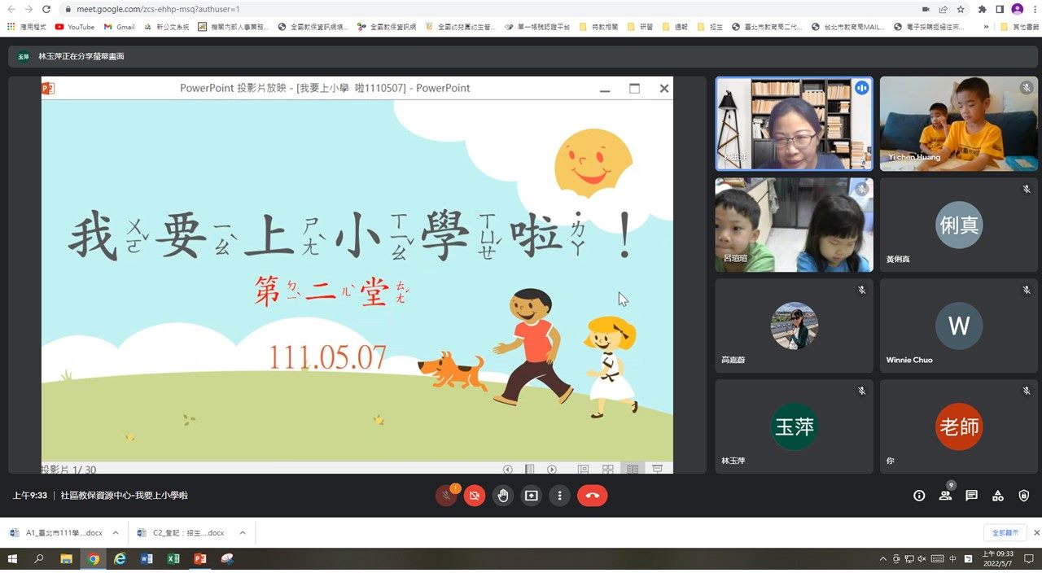This screenshot has height=586, width=1042.
Task: Open meeting details info icon
Action: pyautogui.click(x=919, y=495)
